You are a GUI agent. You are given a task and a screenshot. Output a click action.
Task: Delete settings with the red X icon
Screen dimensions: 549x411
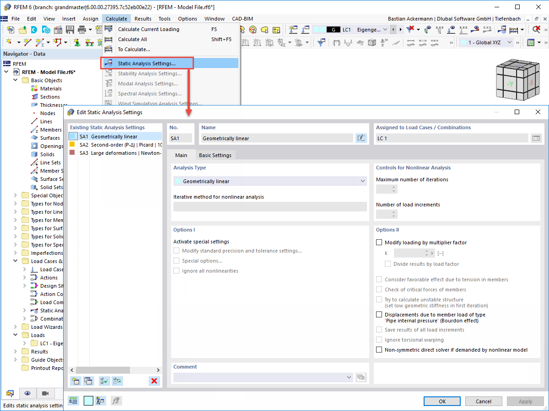[154, 380]
